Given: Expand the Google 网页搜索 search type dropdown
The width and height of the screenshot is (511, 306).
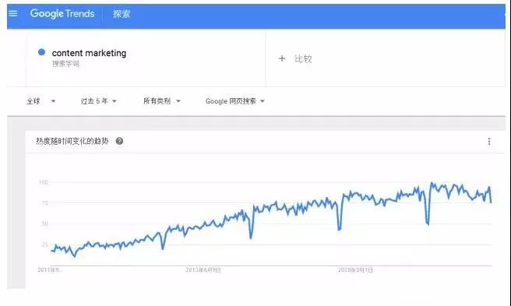Looking at the screenshot, I should tap(235, 101).
